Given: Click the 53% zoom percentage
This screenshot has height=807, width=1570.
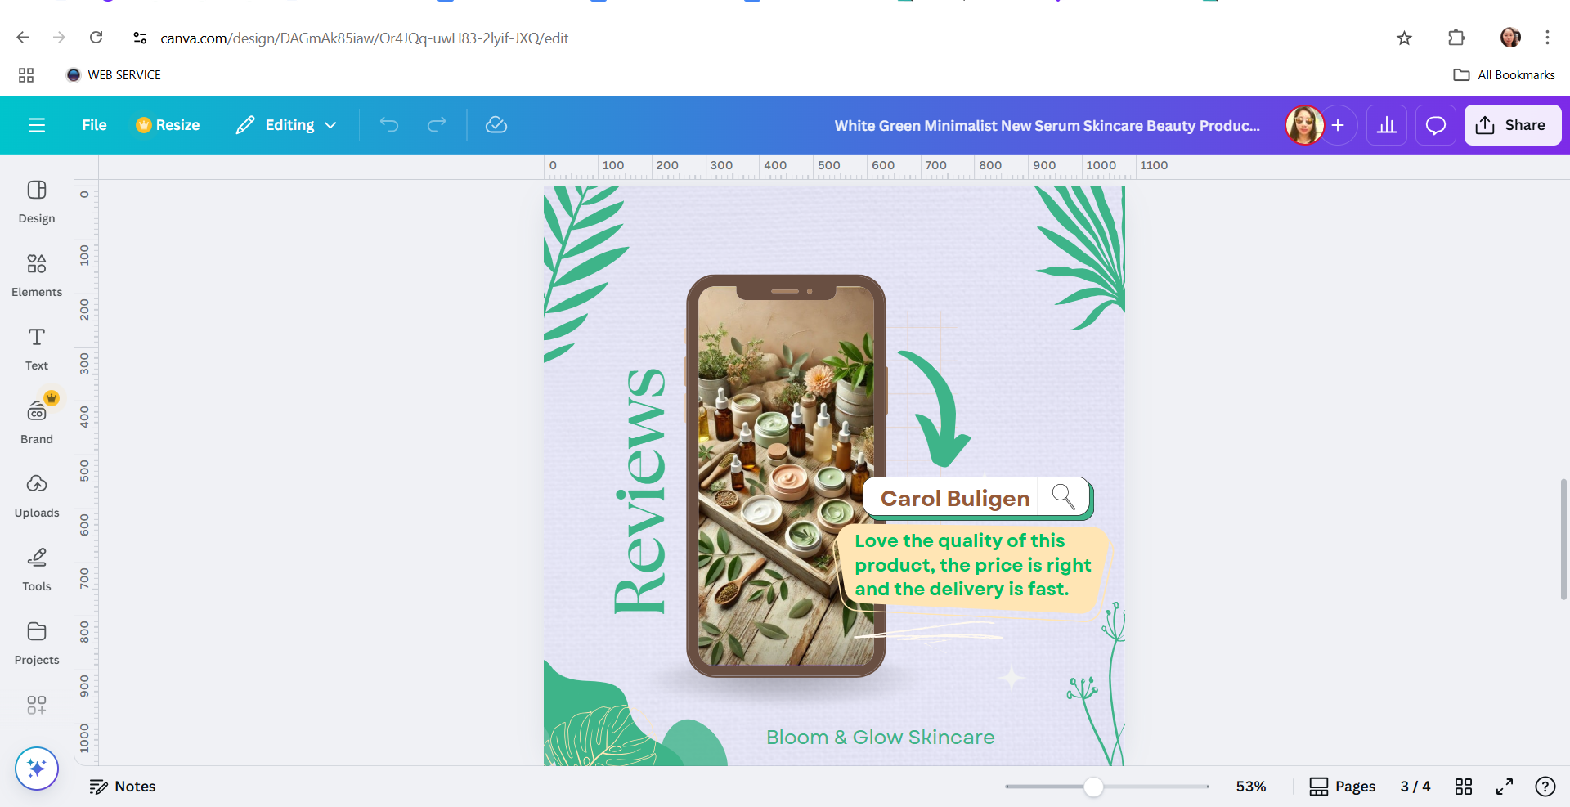Looking at the screenshot, I should 1251,787.
